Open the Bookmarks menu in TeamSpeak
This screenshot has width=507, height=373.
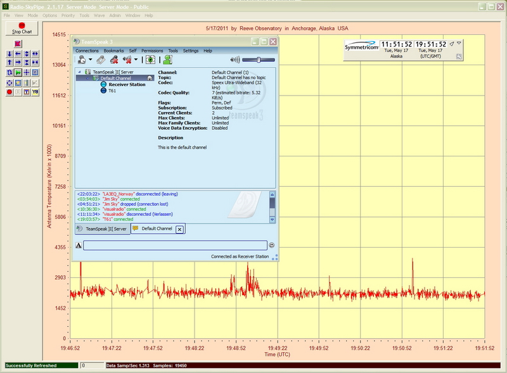coord(114,51)
